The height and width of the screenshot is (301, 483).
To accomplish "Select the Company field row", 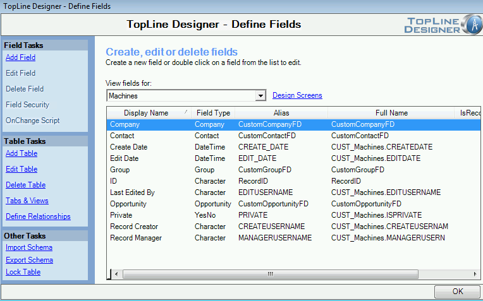I will coord(293,124).
